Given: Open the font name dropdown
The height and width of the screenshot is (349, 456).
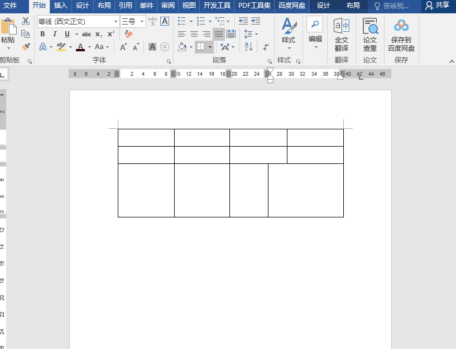Looking at the screenshot, I should tap(116, 22).
